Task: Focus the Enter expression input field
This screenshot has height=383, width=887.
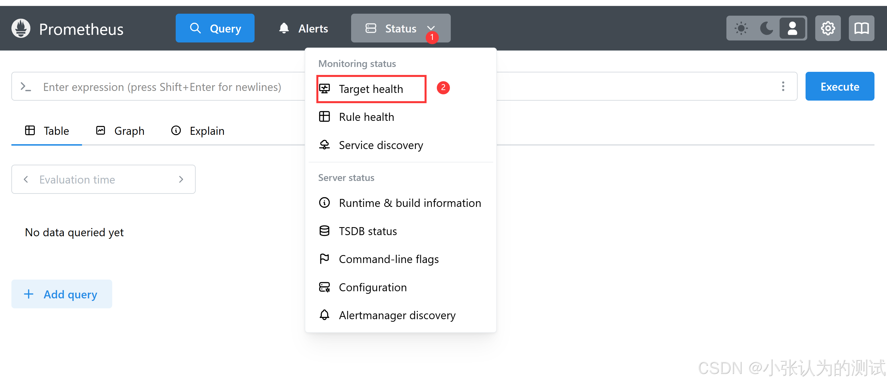Action: click(162, 87)
